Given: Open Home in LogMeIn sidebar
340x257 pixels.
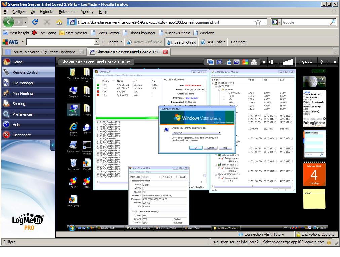Looking at the screenshot, I should click(28, 62).
